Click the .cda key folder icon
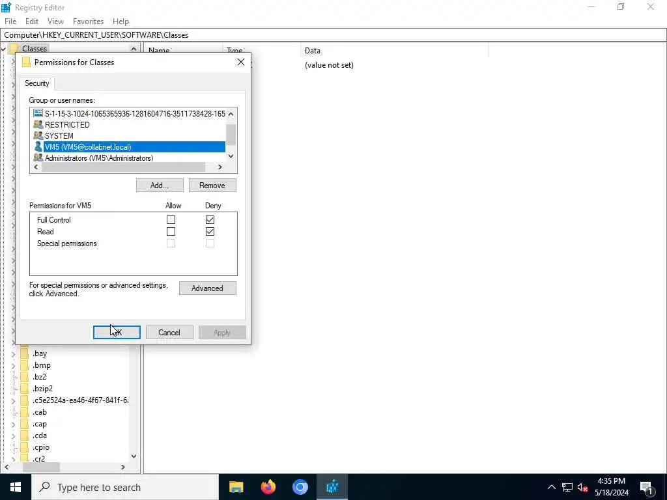The height and width of the screenshot is (500, 667). click(x=24, y=436)
